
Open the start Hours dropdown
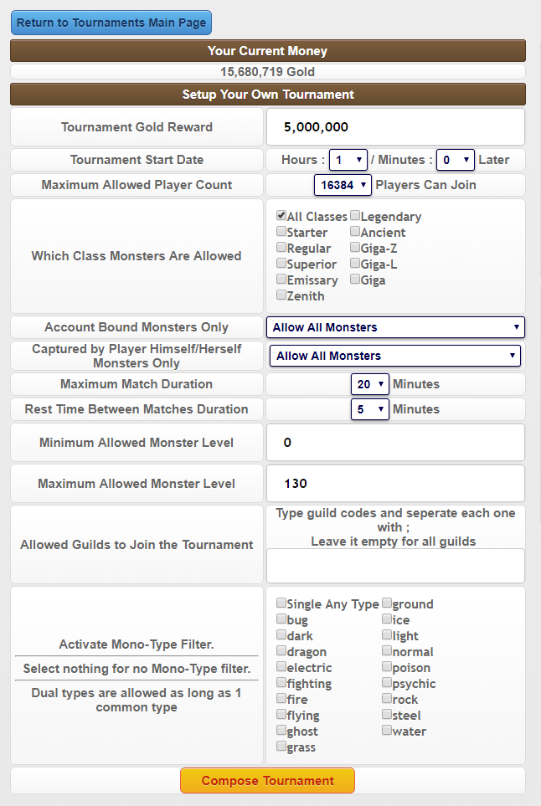coord(348,160)
